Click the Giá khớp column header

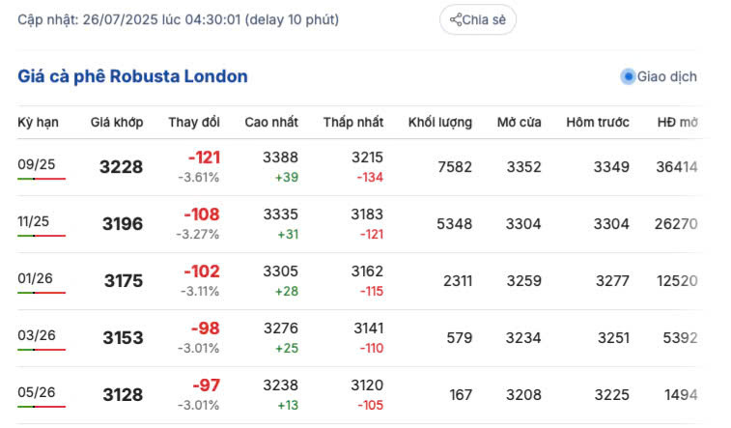[117, 123]
